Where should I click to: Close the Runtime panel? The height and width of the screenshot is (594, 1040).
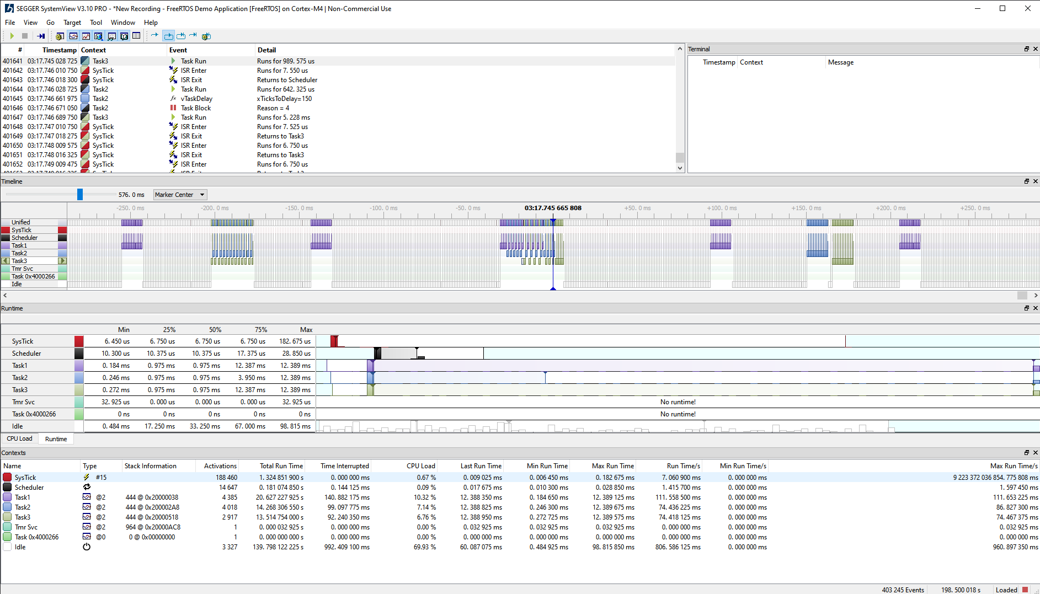tap(1036, 308)
